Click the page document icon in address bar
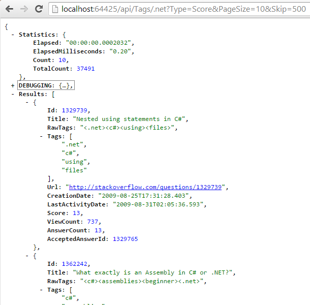The width and height of the screenshot is (310, 305). coord(55,9)
